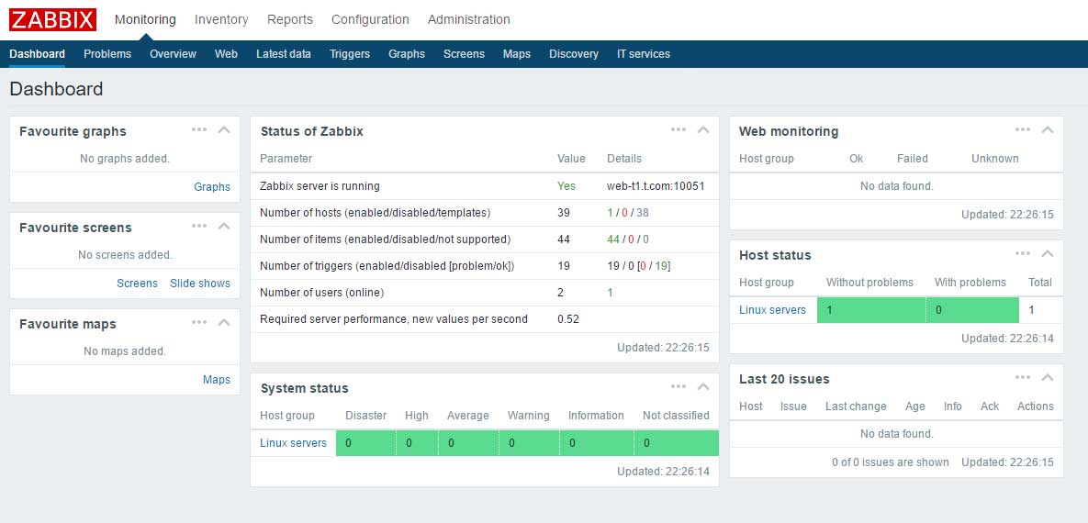Collapse the Favourite graphs widget

pyautogui.click(x=223, y=129)
